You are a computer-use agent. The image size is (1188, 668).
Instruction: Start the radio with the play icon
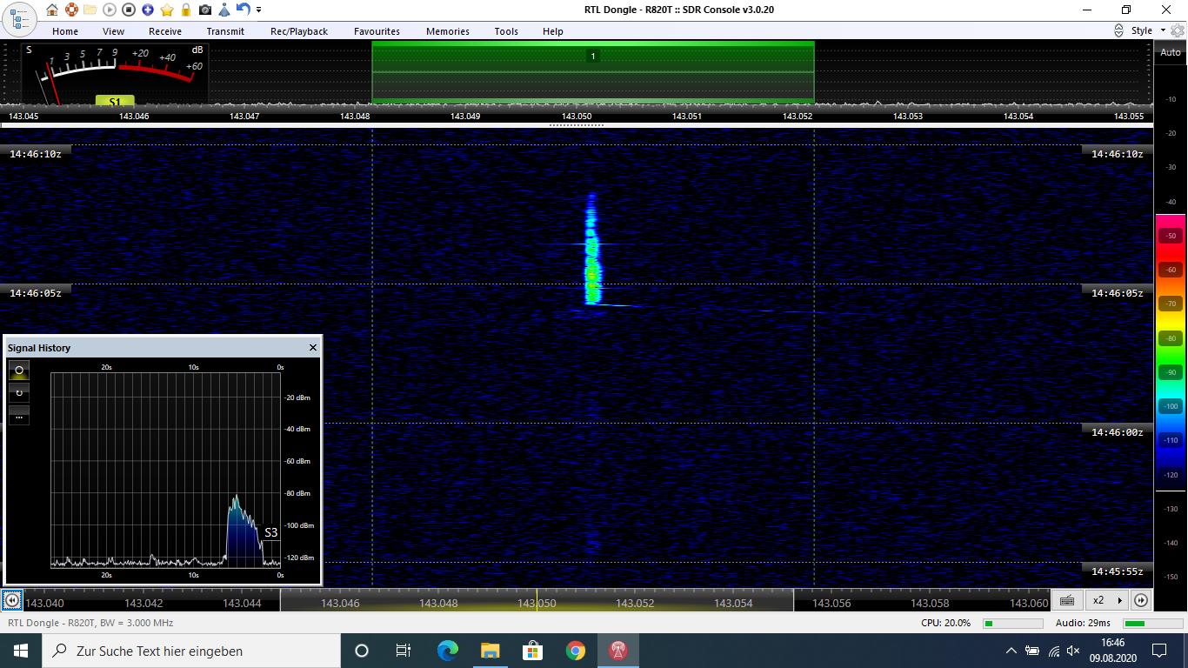pyautogui.click(x=110, y=10)
